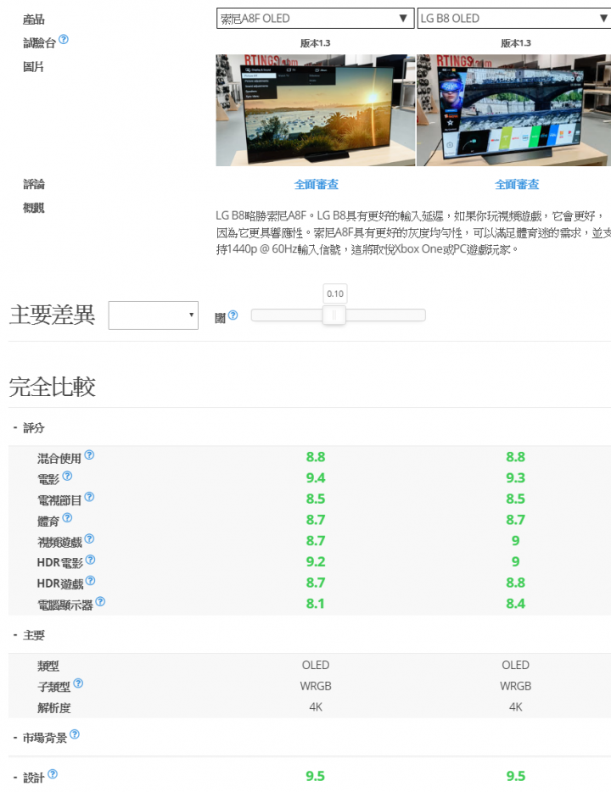Click the 0.10 slider value tooltip

click(335, 293)
